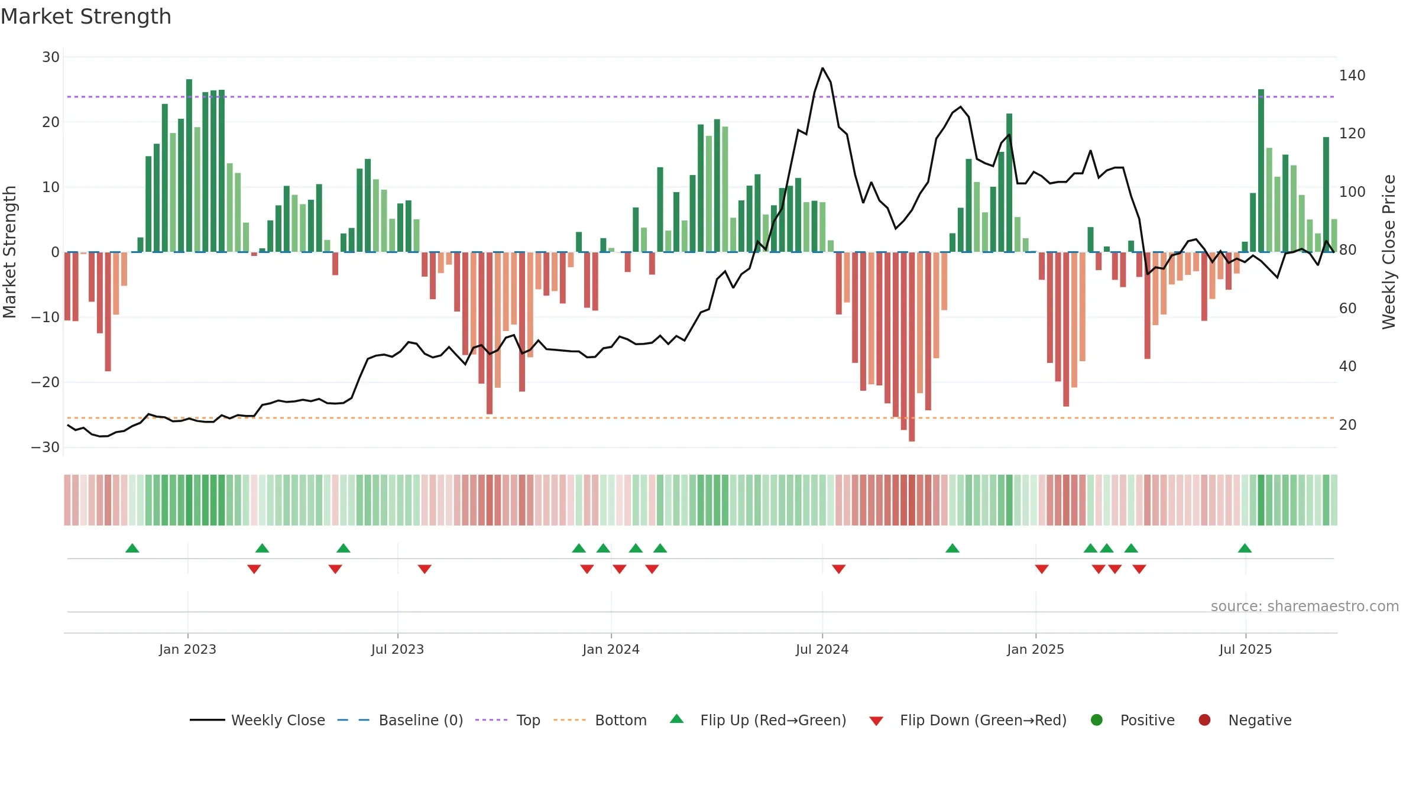Click the tallest green bar near Jan 2023
The height and width of the screenshot is (798, 1419).
(x=189, y=166)
